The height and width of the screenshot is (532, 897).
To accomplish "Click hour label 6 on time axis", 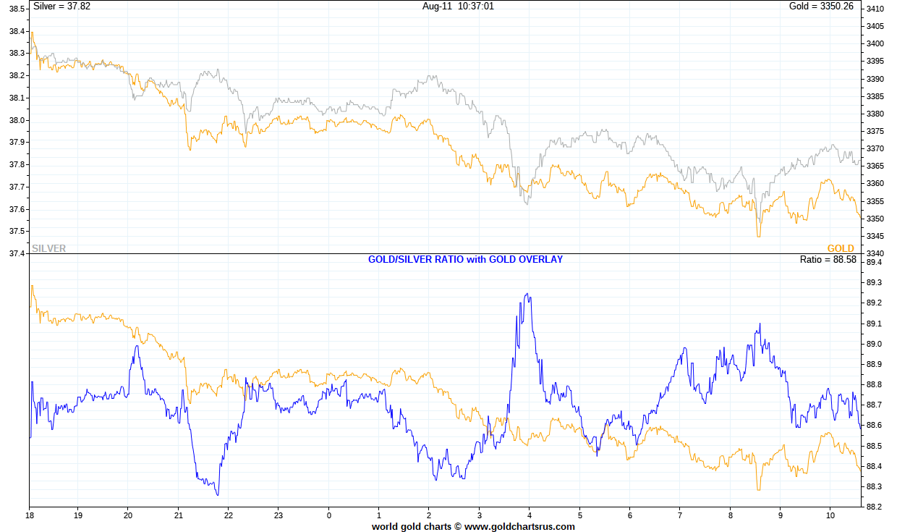I will [x=630, y=515].
